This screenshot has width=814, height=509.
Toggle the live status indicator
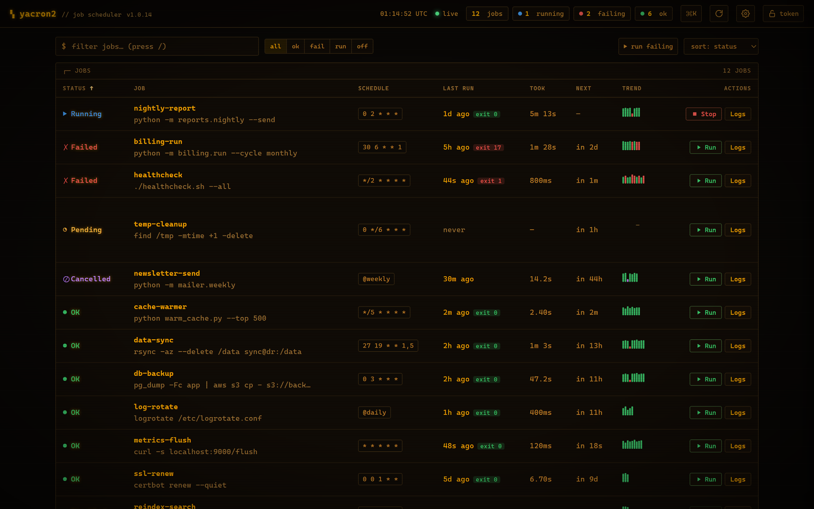coord(446,14)
